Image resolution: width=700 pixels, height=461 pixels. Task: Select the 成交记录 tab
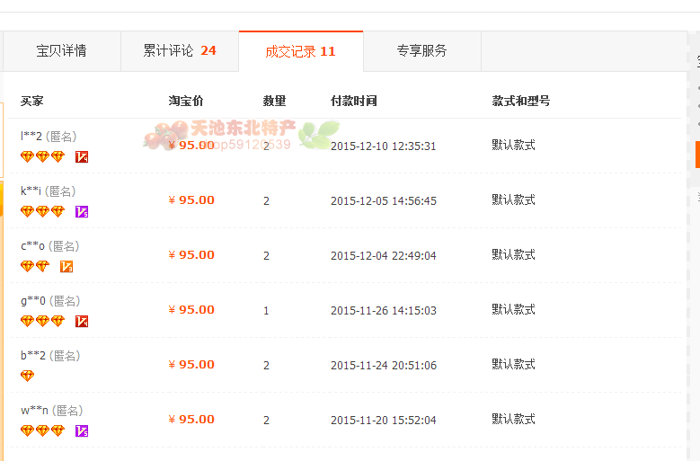click(x=300, y=51)
